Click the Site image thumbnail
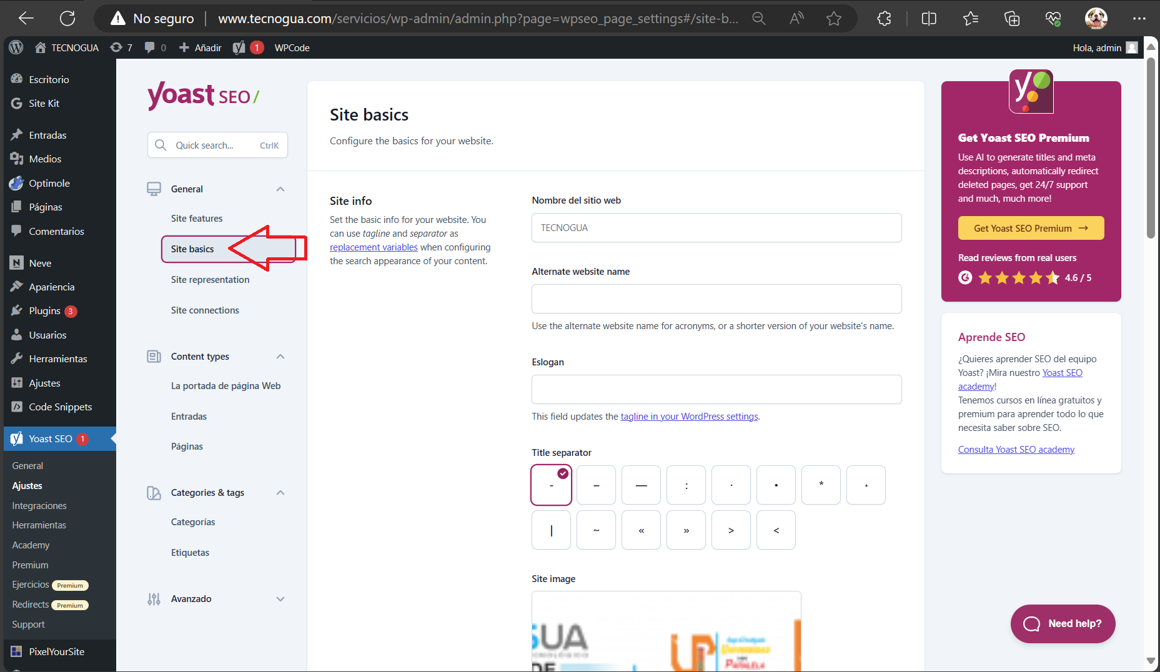The image size is (1160, 672). [666, 631]
